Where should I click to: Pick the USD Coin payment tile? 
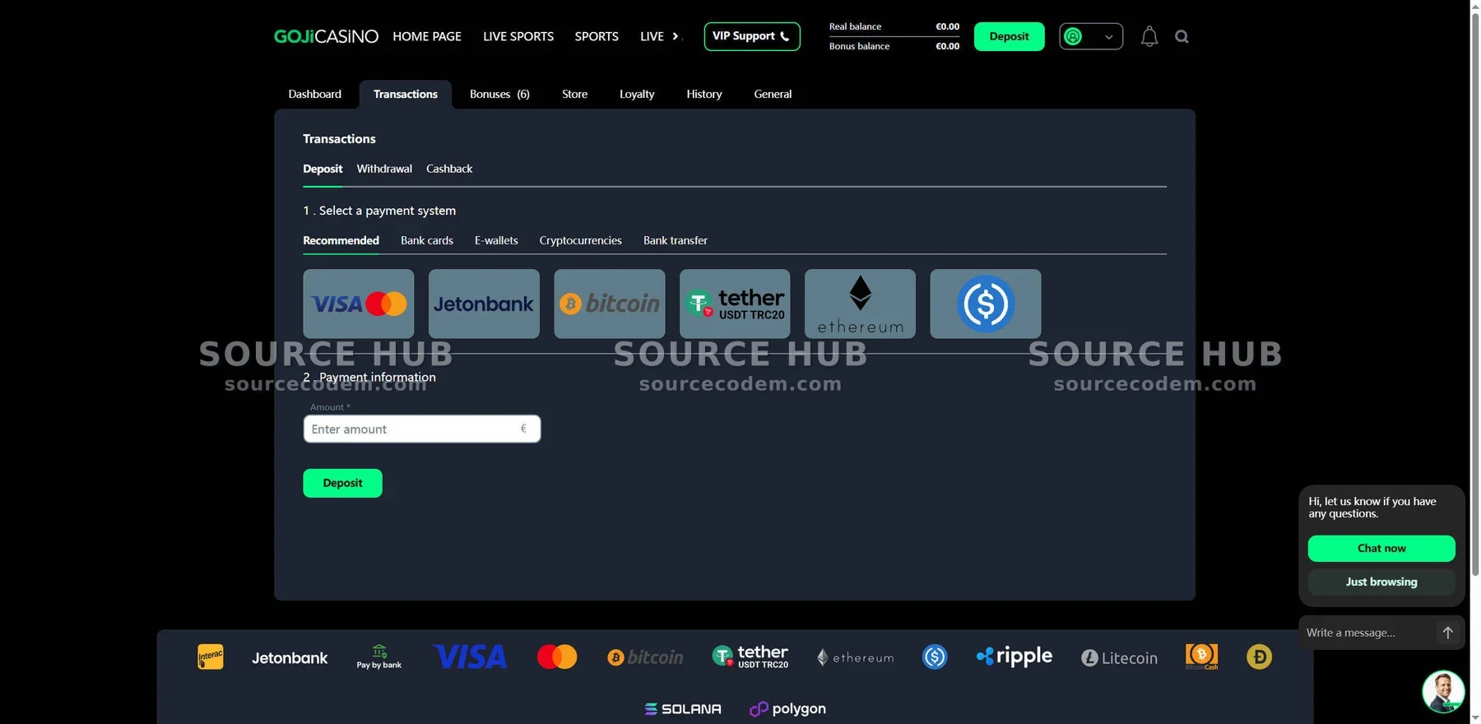(986, 304)
